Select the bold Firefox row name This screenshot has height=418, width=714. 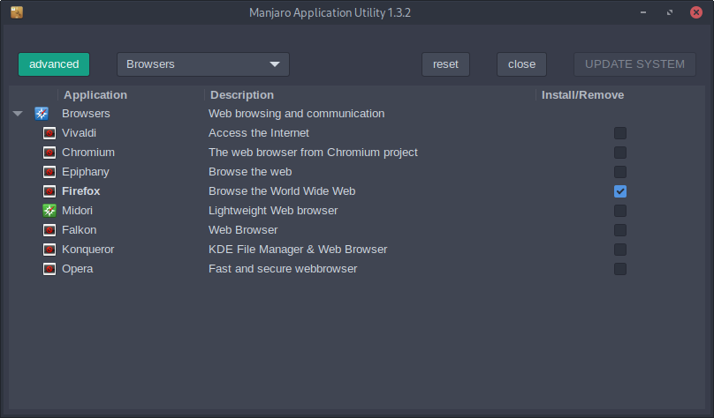tap(81, 191)
